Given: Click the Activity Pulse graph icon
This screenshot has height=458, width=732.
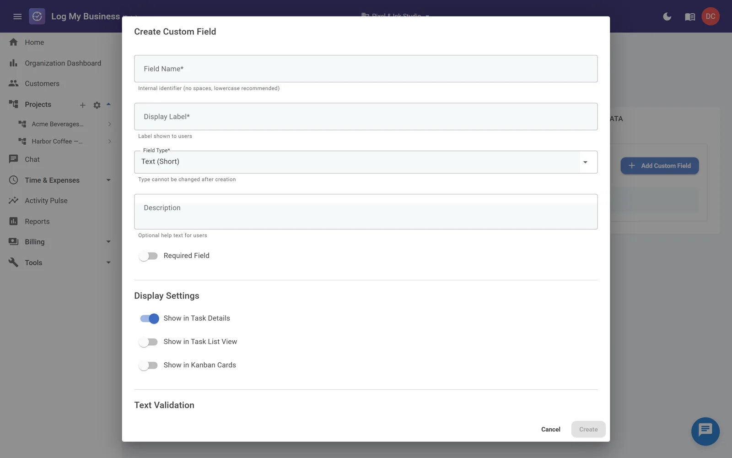Looking at the screenshot, I should pos(14,201).
